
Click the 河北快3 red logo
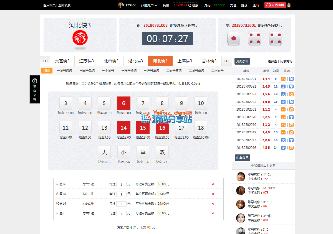click(80, 37)
